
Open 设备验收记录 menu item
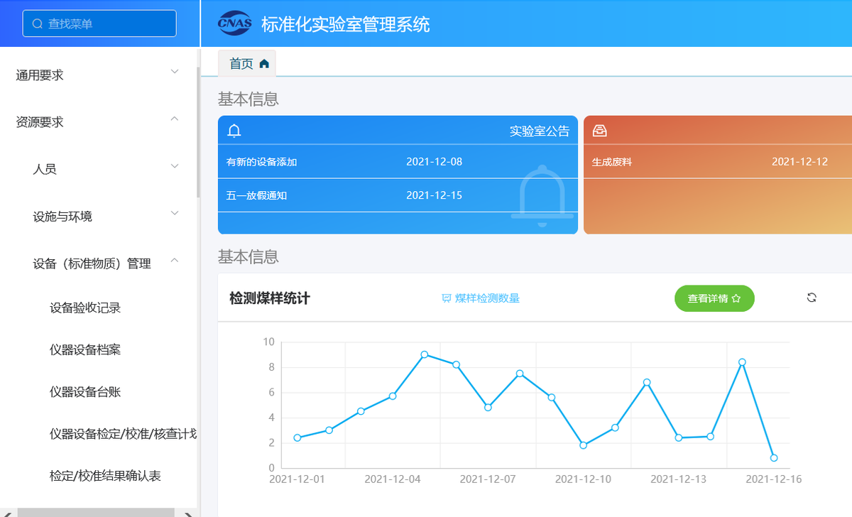click(x=85, y=308)
